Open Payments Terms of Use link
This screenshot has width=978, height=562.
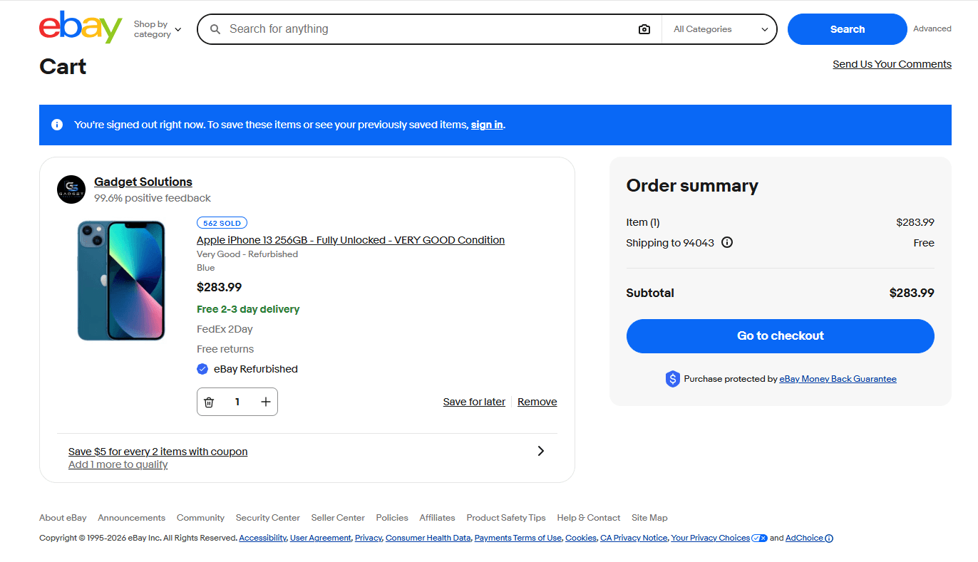tap(518, 538)
